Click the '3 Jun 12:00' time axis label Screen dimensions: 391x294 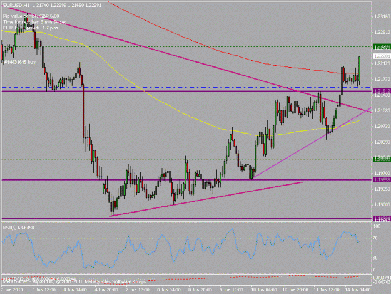pos(44,290)
